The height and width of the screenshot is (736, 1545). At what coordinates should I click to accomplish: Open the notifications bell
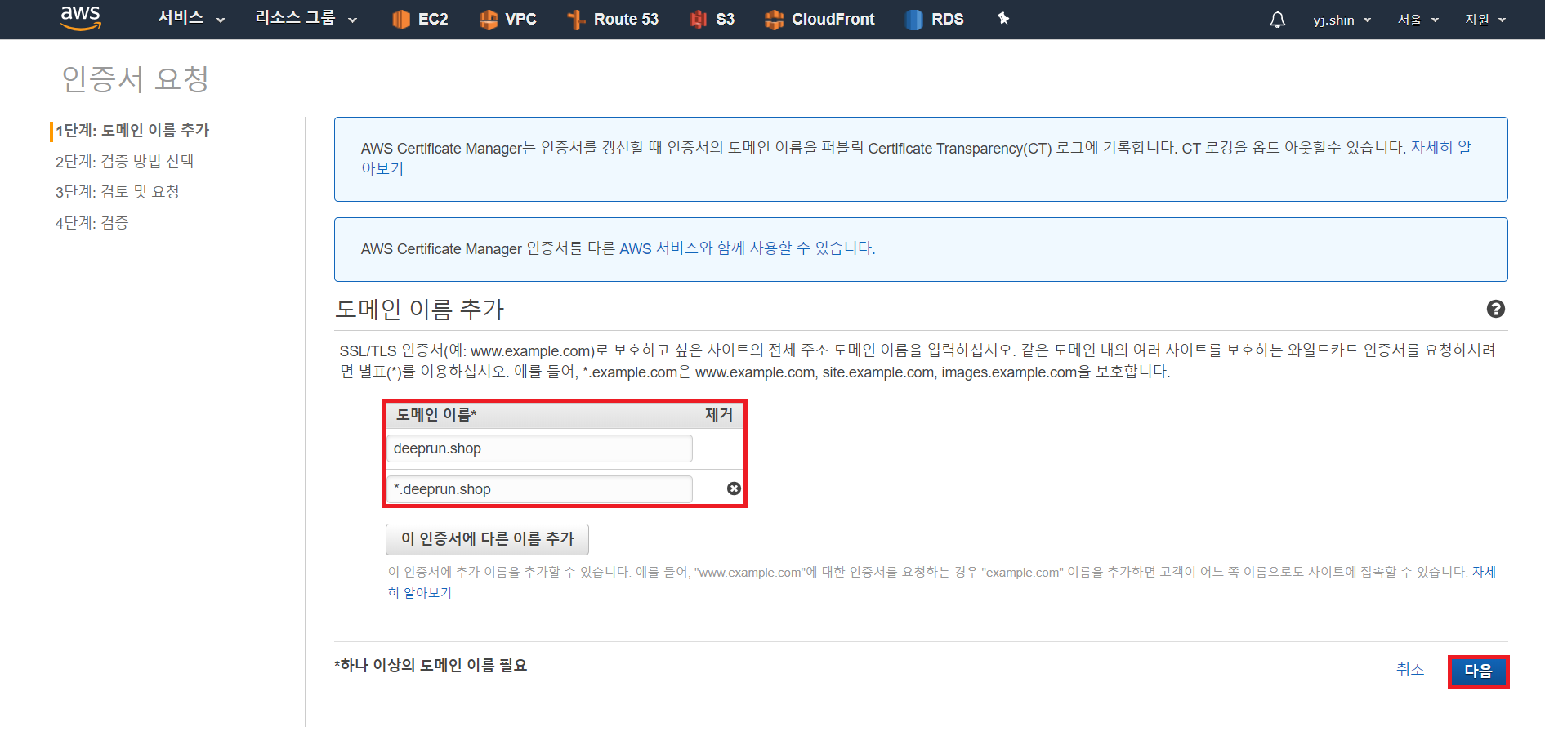click(1278, 20)
